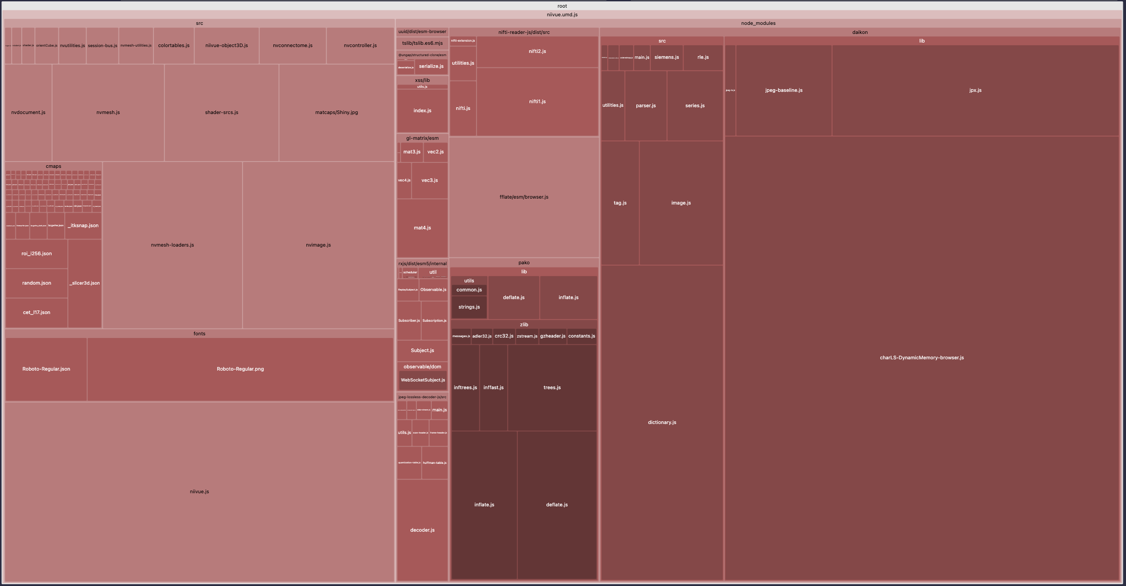Select the nvimage.js tile
The height and width of the screenshot is (586, 1126).
(318, 245)
